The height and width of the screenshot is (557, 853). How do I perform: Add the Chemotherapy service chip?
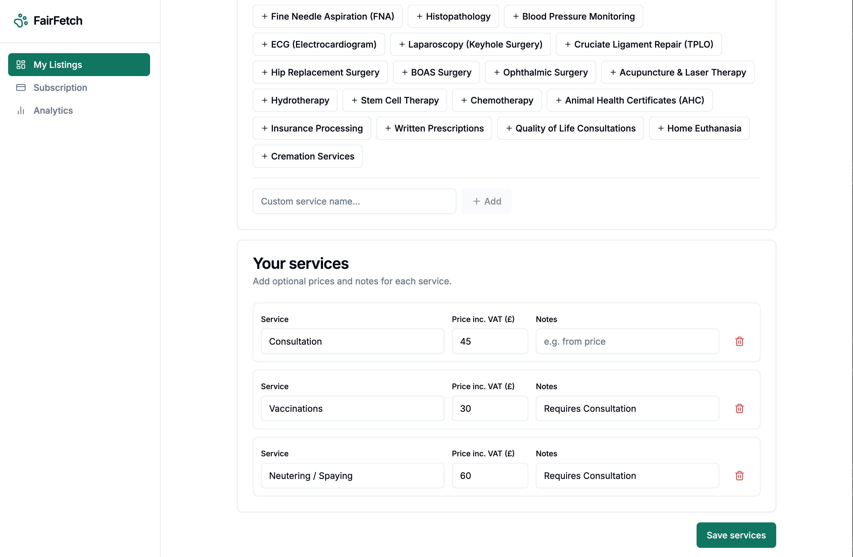pyautogui.click(x=497, y=100)
